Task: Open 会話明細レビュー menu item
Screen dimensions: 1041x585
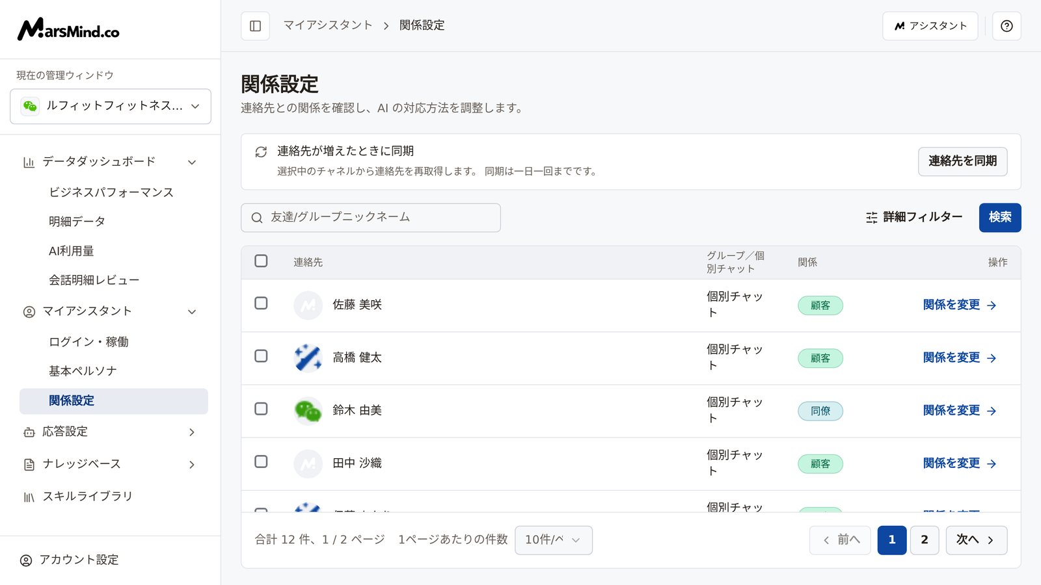Action: coord(94,280)
